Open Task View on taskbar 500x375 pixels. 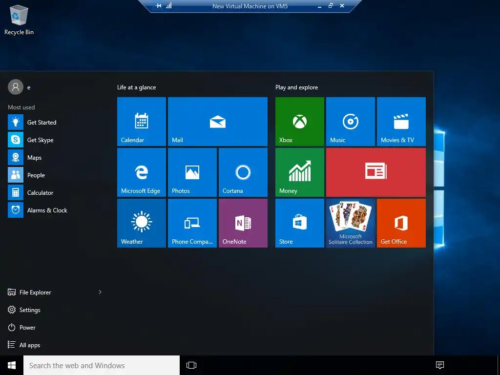click(x=191, y=365)
